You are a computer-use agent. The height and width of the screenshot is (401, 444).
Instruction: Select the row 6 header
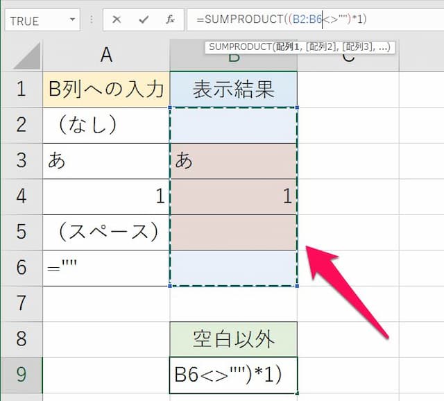[x=22, y=268]
